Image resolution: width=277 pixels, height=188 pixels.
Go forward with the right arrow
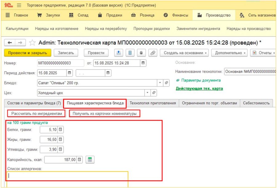point(20,42)
